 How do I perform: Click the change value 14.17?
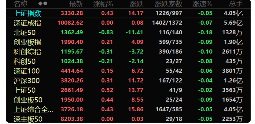point(136,13)
